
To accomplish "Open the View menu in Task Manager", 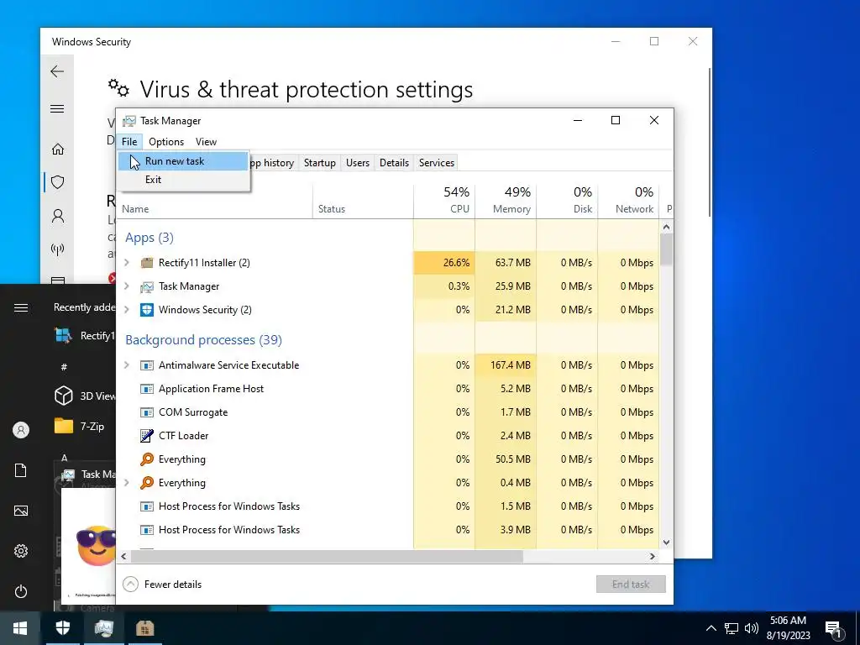I will 207,141.
